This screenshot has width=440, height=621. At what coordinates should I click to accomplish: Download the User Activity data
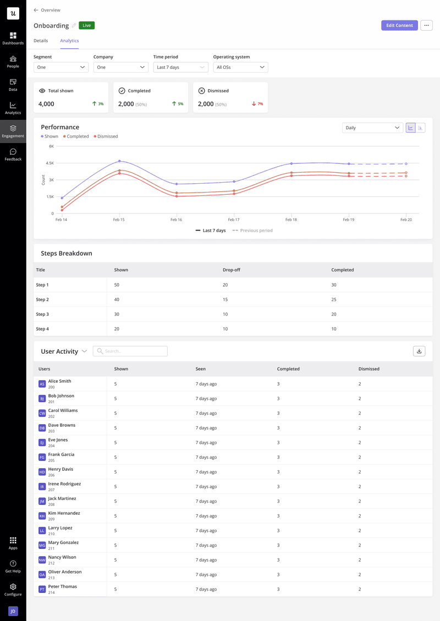[419, 350]
